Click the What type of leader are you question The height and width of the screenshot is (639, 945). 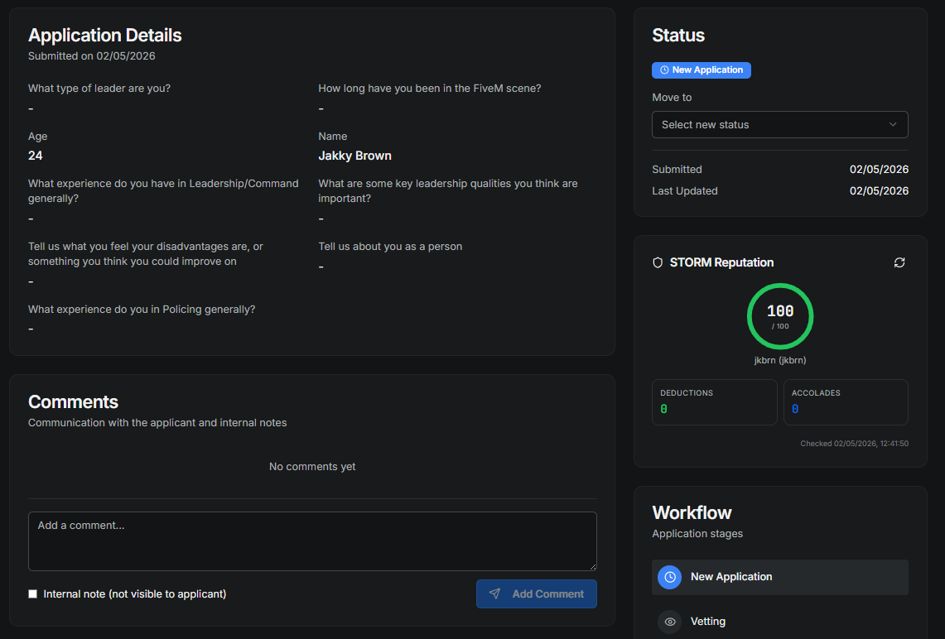coord(99,89)
